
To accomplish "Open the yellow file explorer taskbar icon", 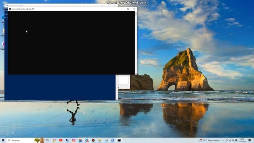I will point(100,140).
